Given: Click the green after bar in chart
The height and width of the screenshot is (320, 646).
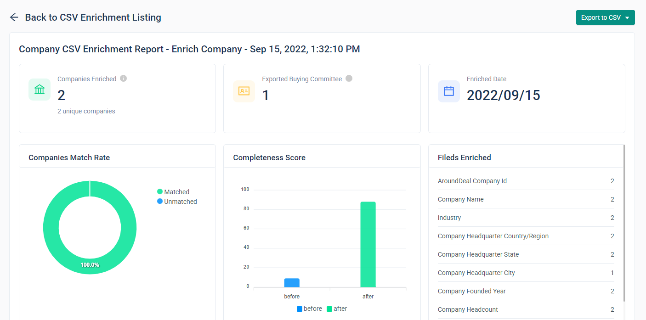Looking at the screenshot, I should coord(368,244).
